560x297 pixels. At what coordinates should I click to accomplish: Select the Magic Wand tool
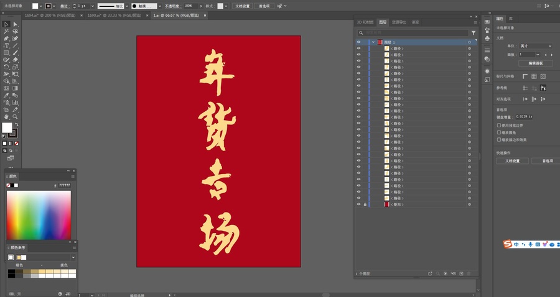click(x=6, y=31)
